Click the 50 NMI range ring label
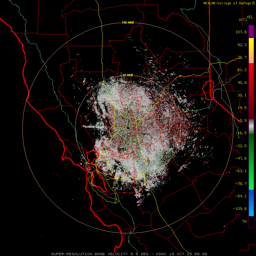 pos(128,75)
